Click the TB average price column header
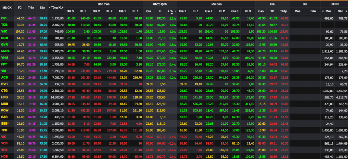348x159 pixels. 272,11
